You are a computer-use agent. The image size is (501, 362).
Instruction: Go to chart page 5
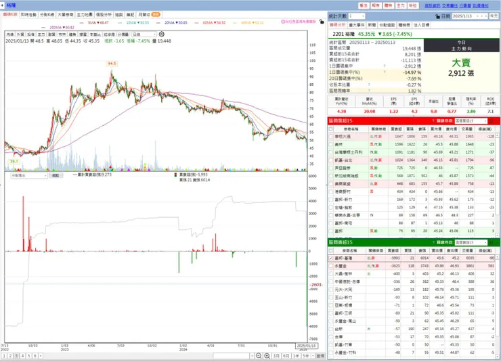pos(28,356)
